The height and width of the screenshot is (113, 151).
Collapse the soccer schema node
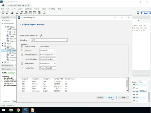coord(3,46)
